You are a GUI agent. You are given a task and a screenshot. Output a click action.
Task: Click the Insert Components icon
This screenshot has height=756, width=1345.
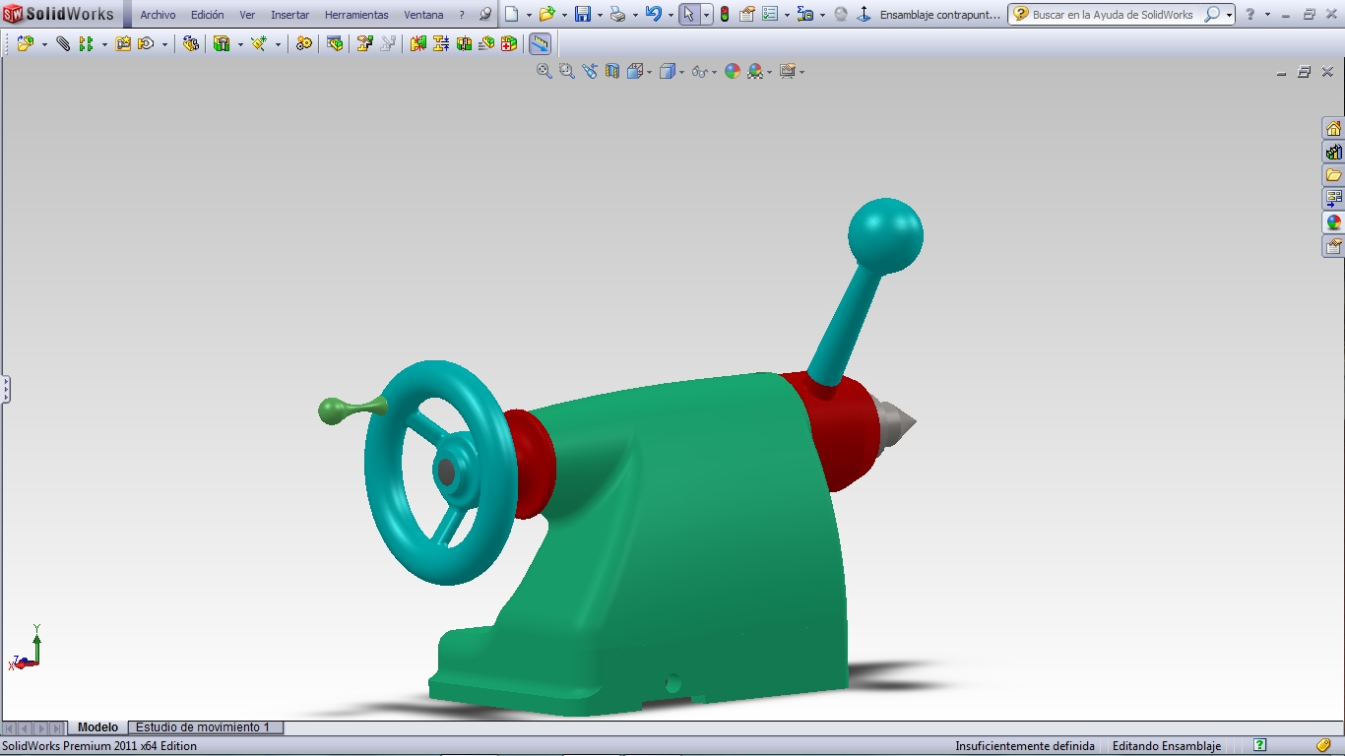(26, 43)
